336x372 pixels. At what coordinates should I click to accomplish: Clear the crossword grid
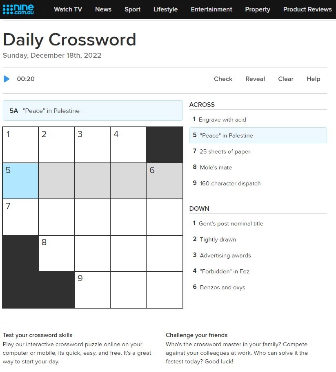[x=285, y=79]
